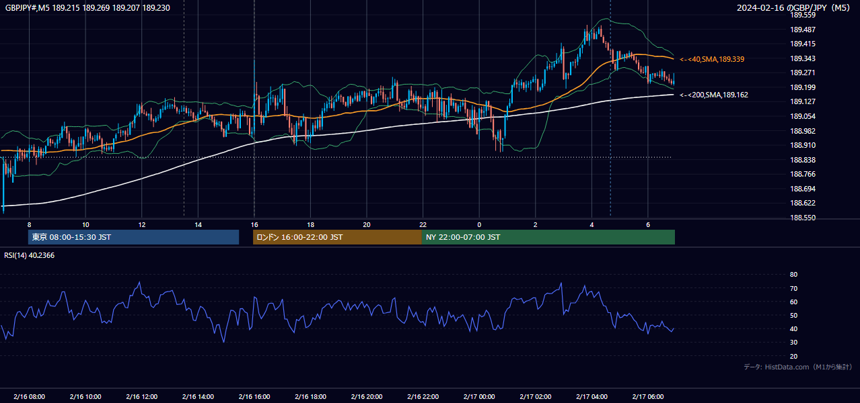Click price axis value 189.487
This screenshot has height=403, width=860.
[x=803, y=30]
